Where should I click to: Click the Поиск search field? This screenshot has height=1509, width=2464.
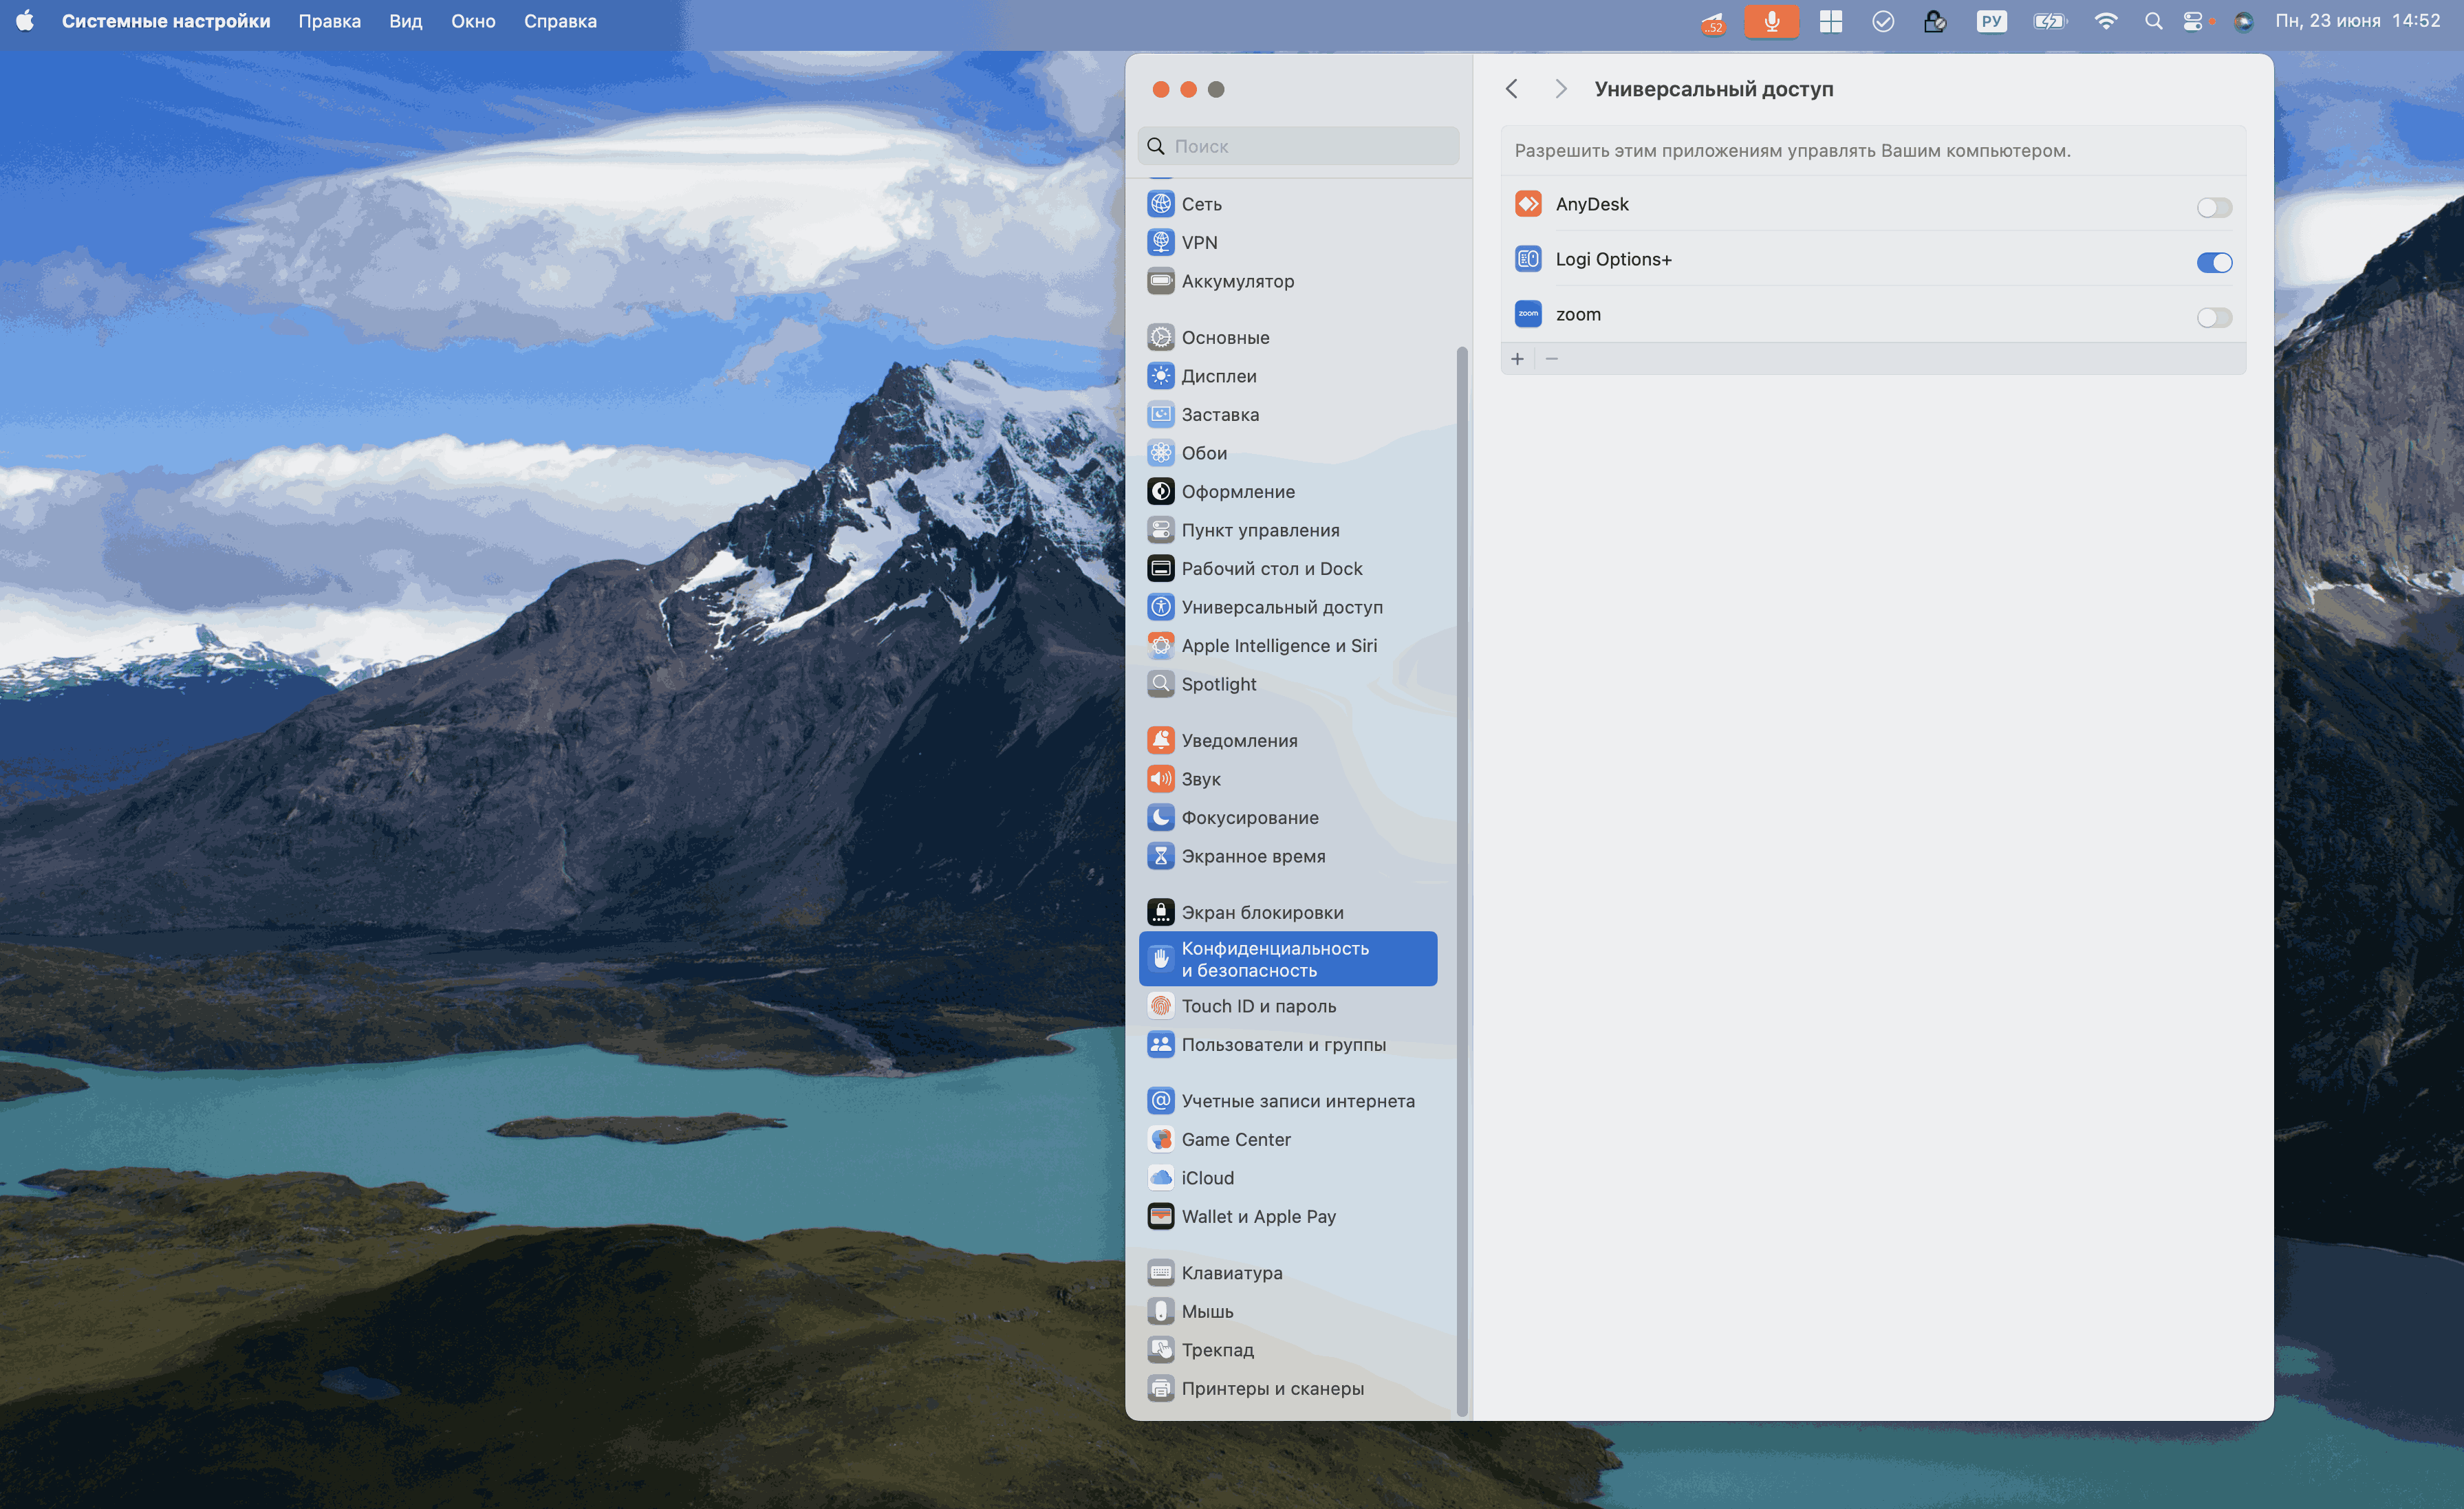tap(1298, 146)
